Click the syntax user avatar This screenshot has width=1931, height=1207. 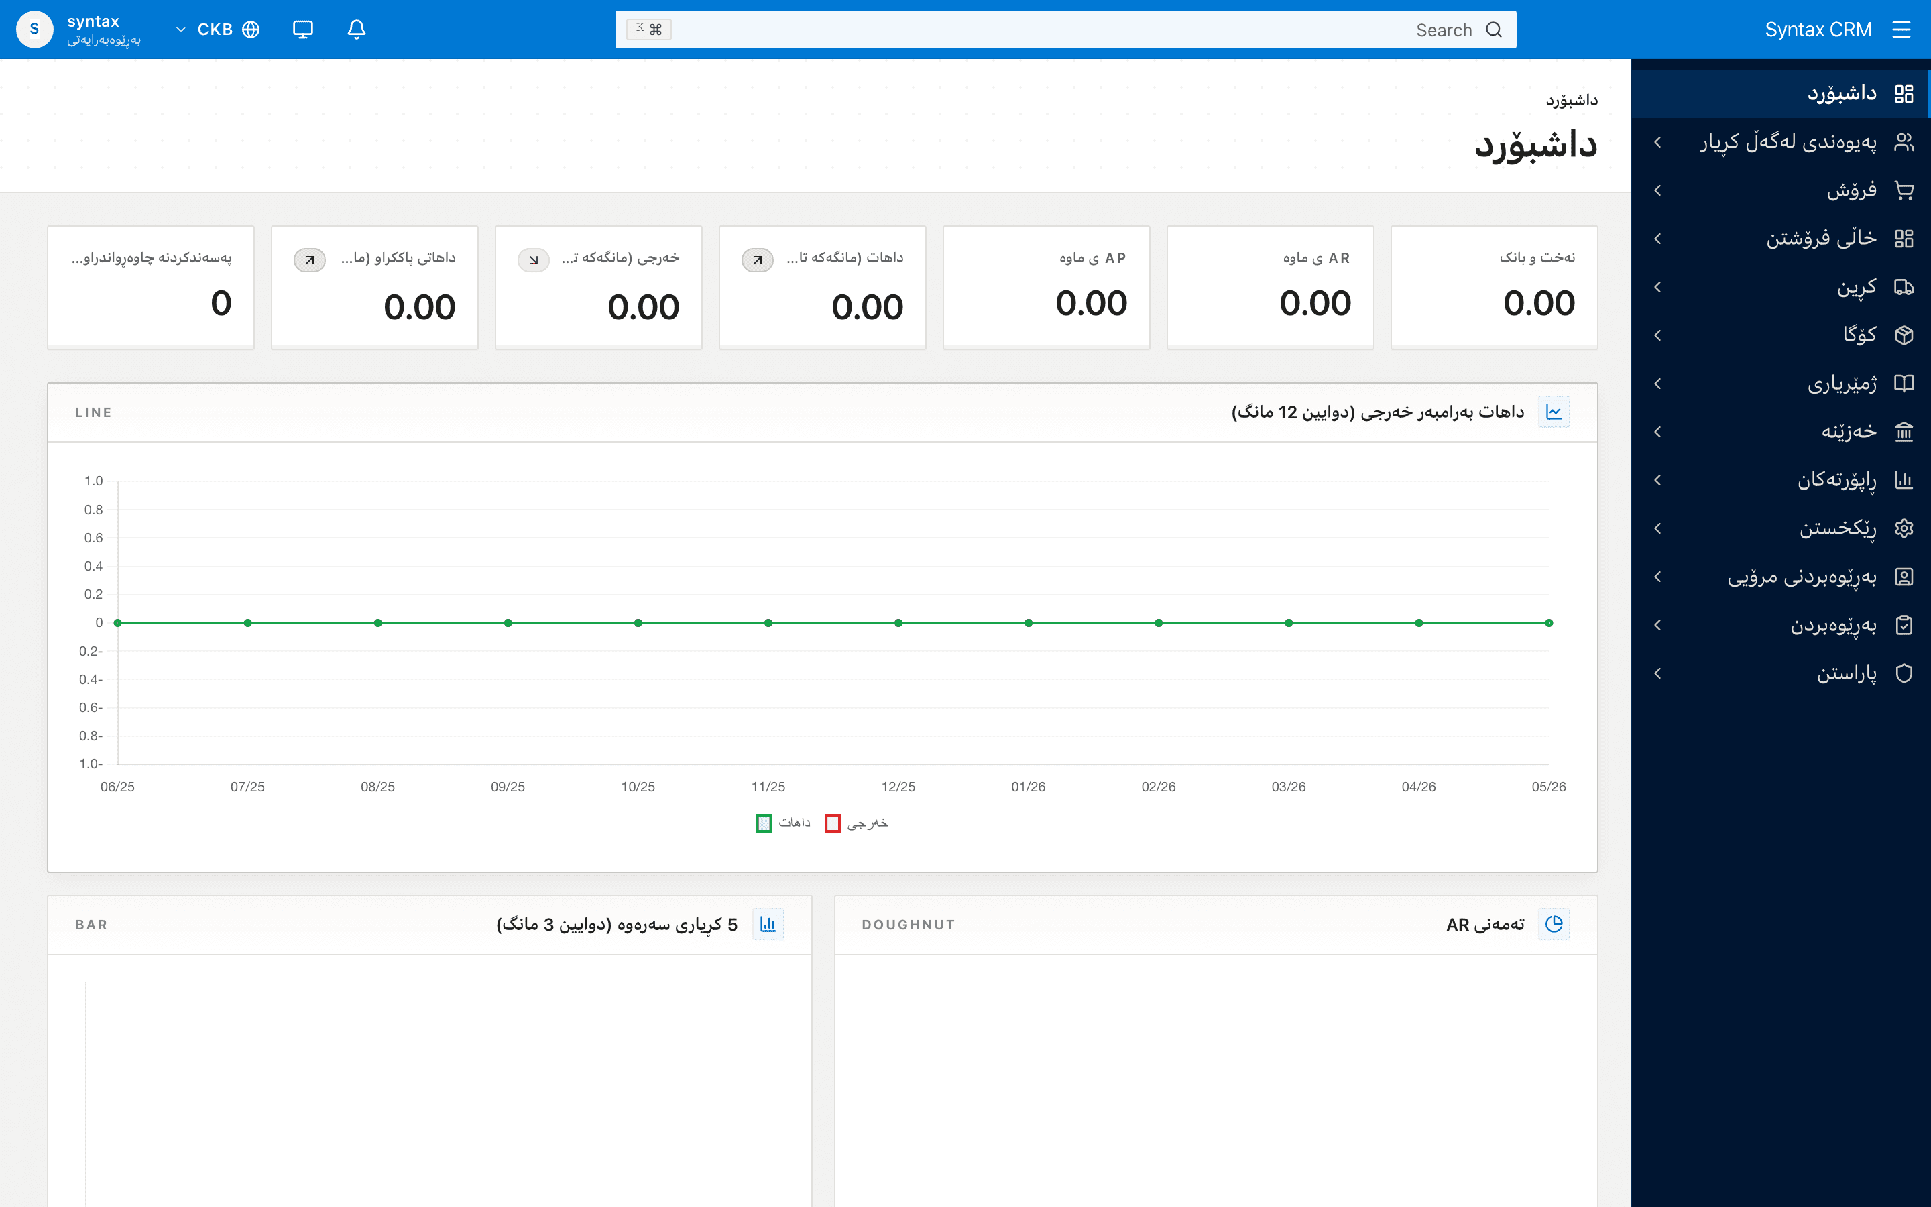tap(34, 30)
